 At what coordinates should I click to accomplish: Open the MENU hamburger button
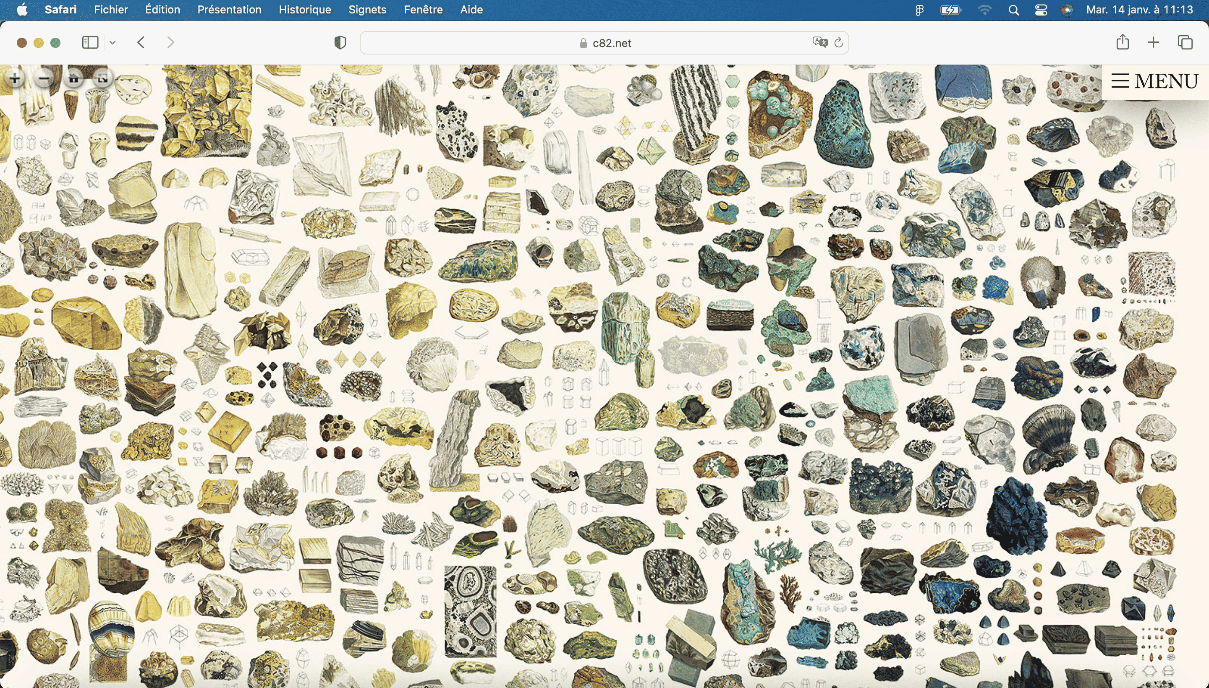(1154, 81)
